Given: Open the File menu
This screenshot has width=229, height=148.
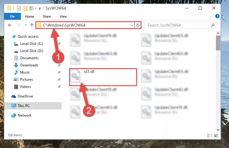Looking at the screenshot, I should click(x=13, y=16).
